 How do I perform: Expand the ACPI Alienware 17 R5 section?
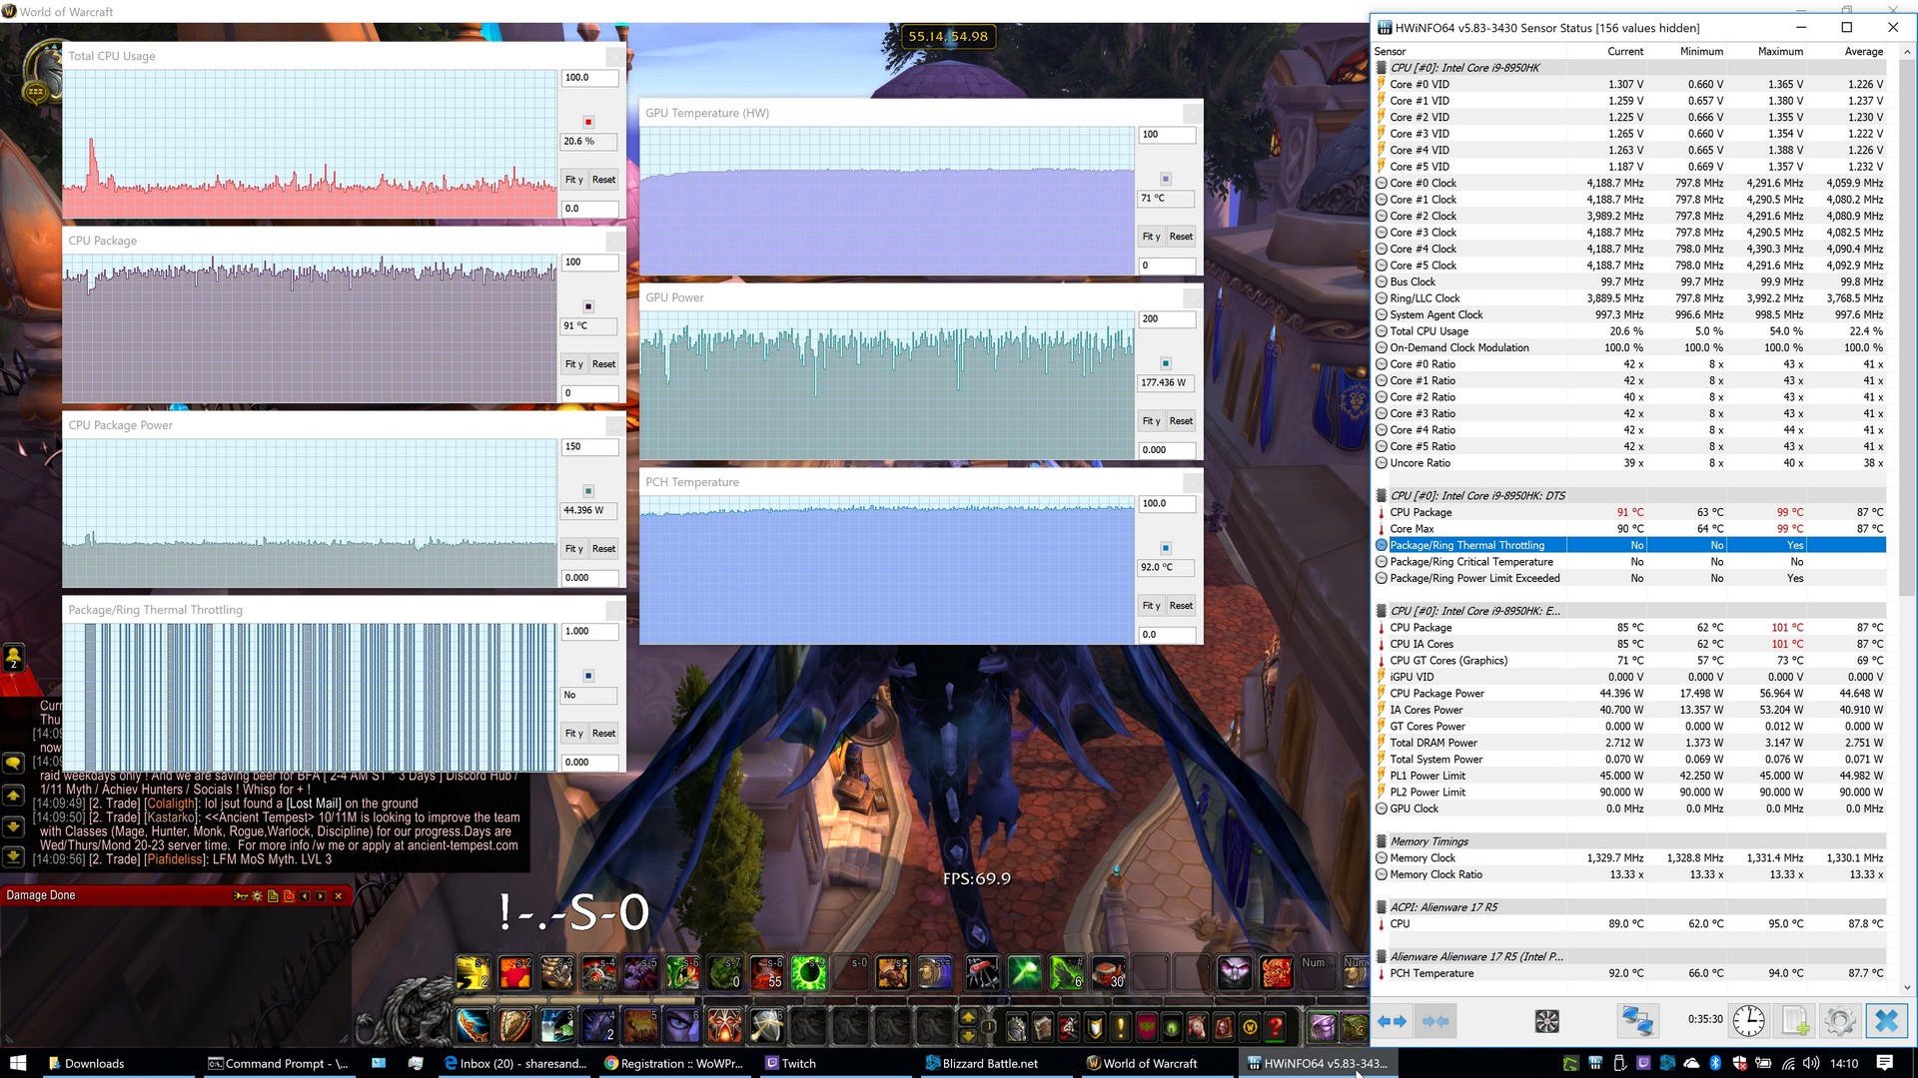pyautogui.click(x=1384, y=905)
